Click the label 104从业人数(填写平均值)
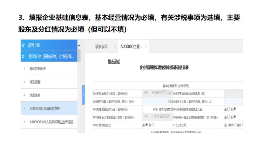This screenshot has width=264, height=148. pyautogui.click(x=193, y=102)
